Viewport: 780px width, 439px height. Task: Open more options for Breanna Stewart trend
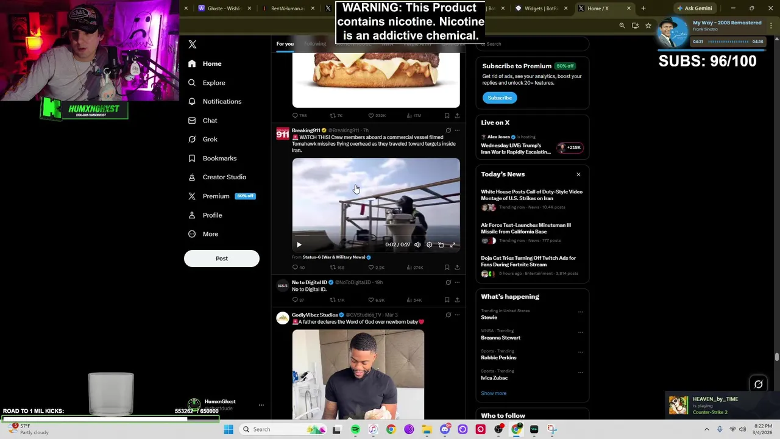click(x=580, y=332)
